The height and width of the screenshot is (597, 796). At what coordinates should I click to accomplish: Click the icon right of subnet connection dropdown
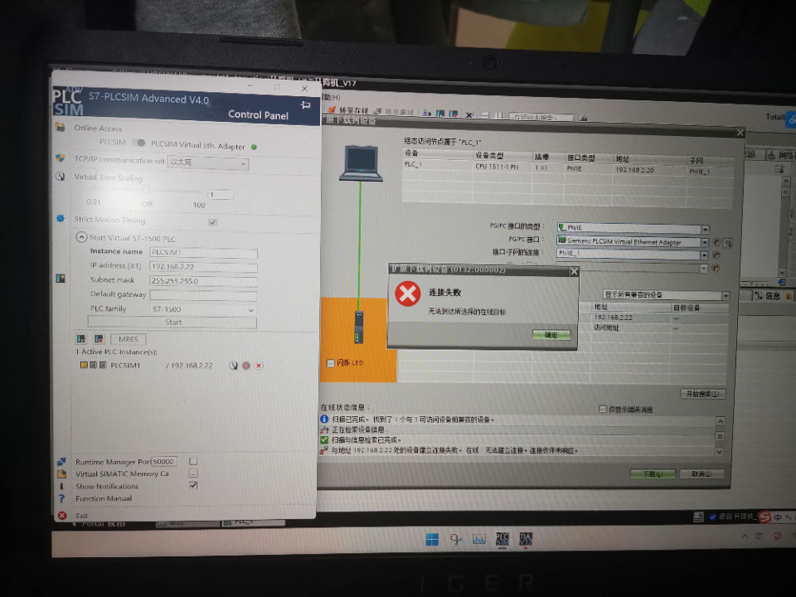[x=716, y=255]
